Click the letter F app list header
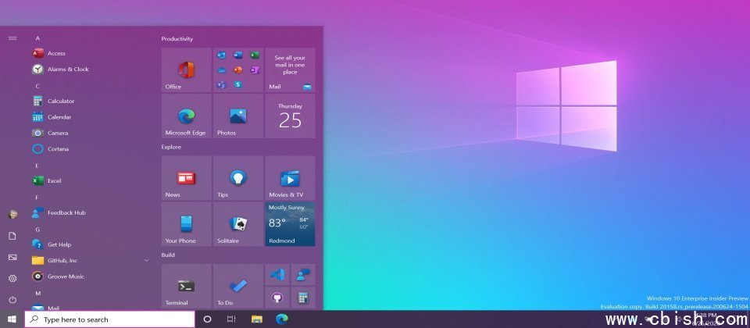Image resolution: width=750 pixels, height=328 pixels. [x=37, y=197]
